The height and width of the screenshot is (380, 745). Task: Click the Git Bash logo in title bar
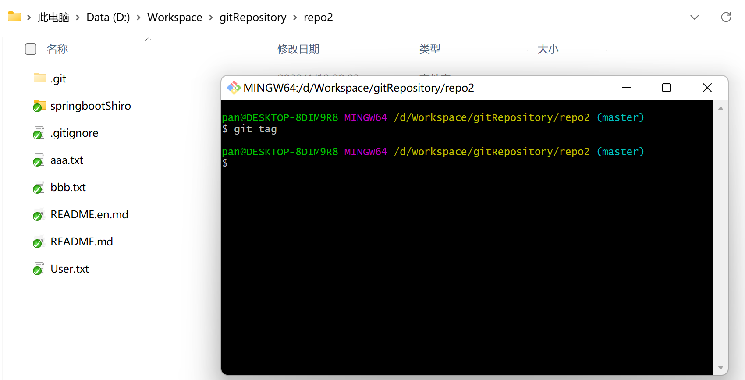coord(234,88)
